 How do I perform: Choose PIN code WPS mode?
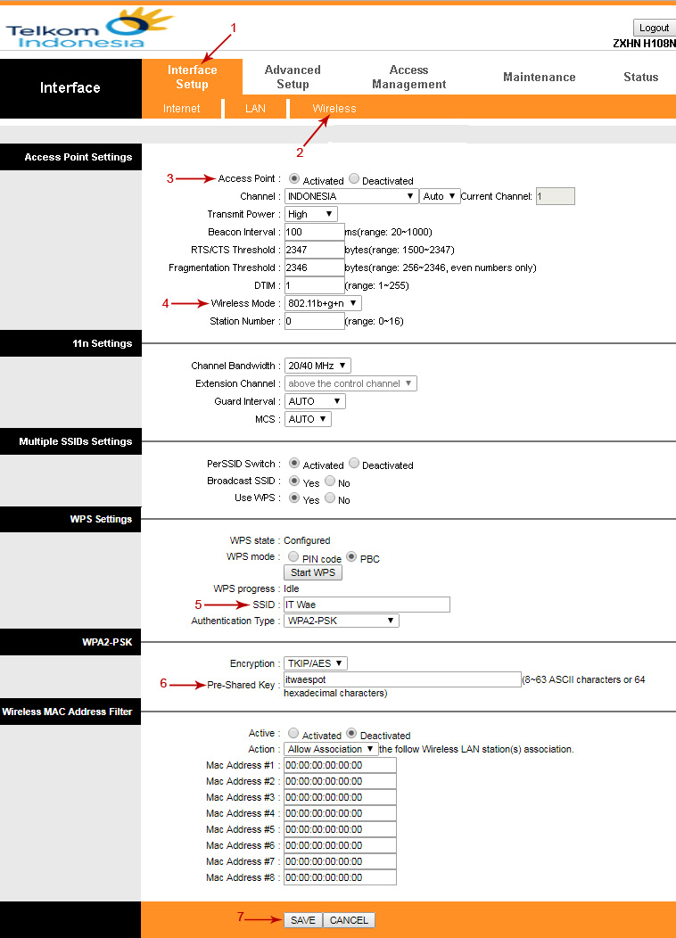point(293,557)
